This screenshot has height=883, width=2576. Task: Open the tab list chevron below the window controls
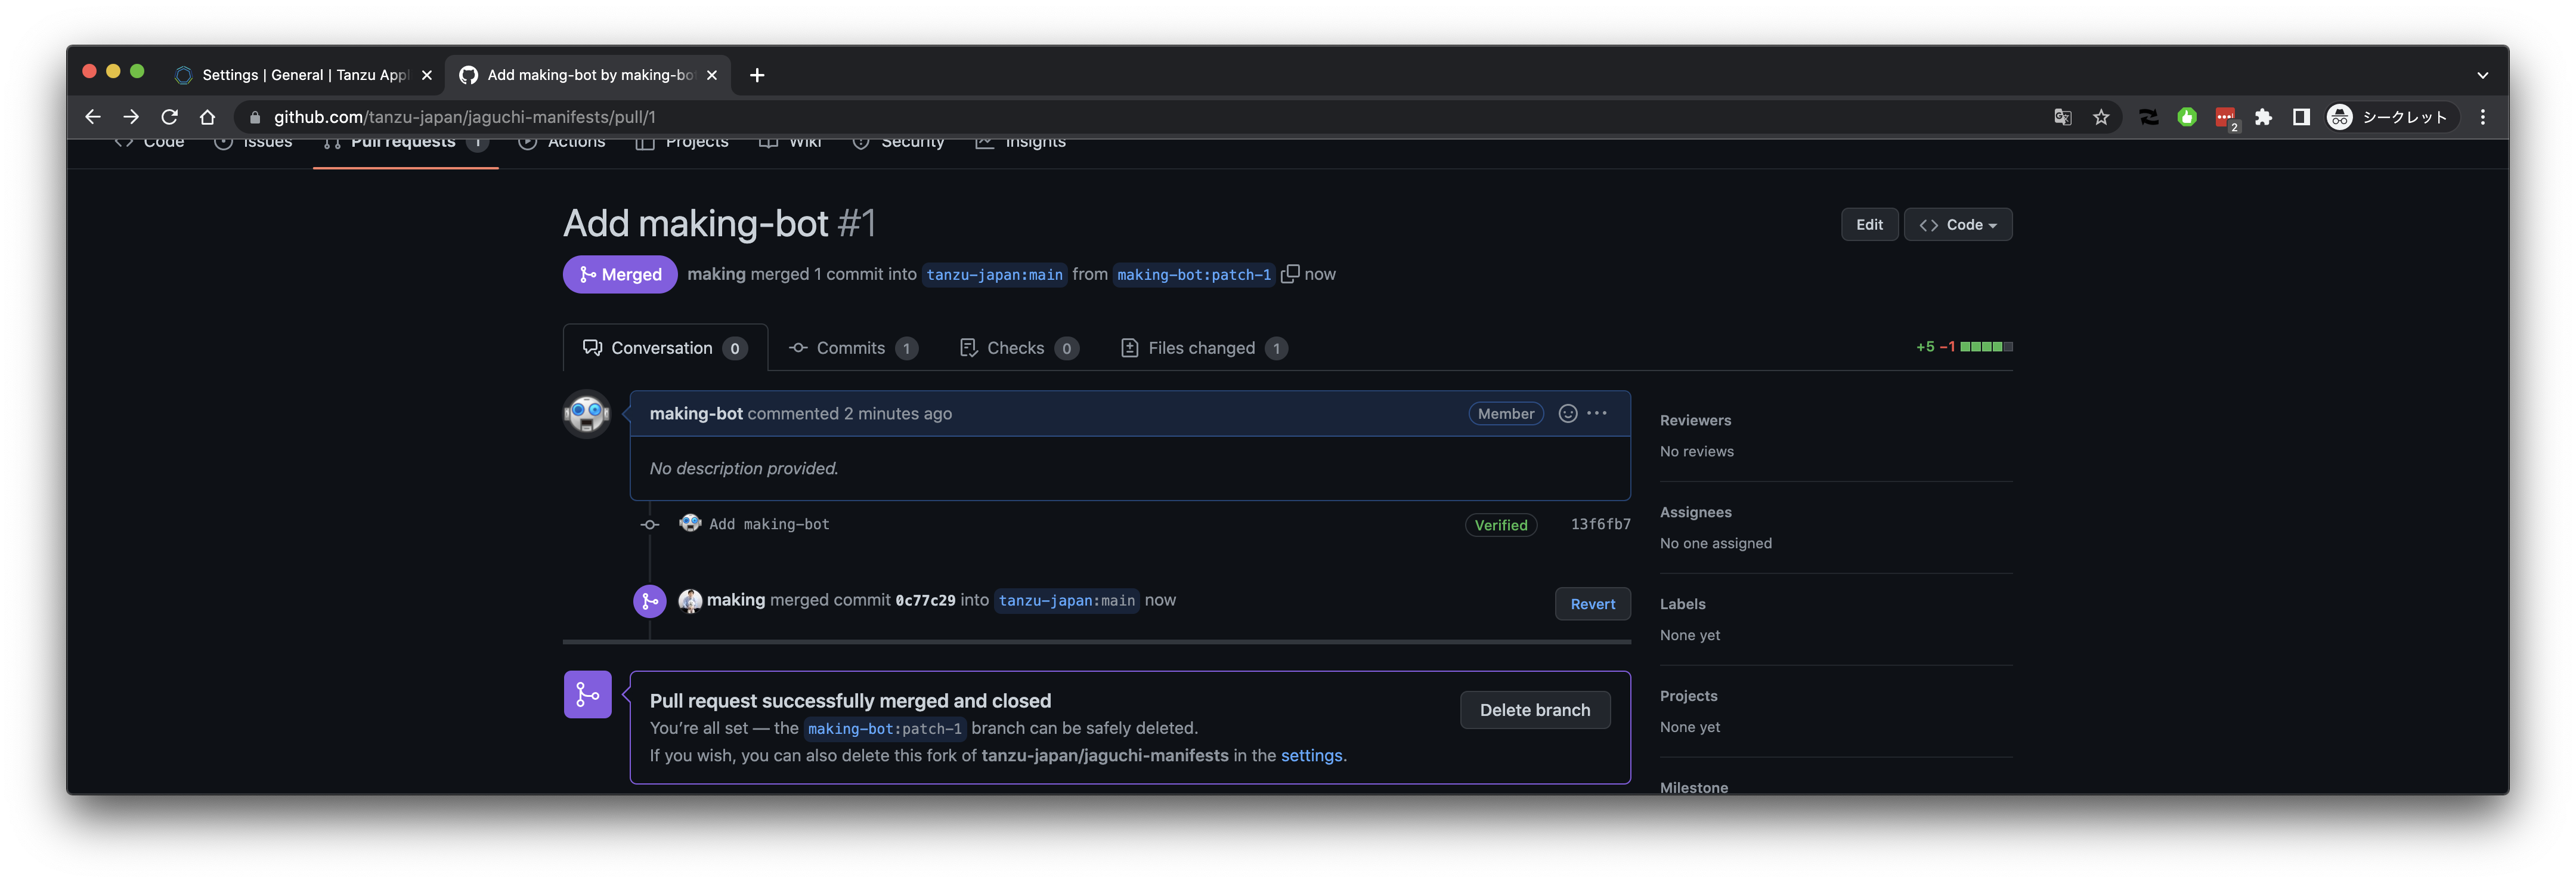click(2482, 74)
